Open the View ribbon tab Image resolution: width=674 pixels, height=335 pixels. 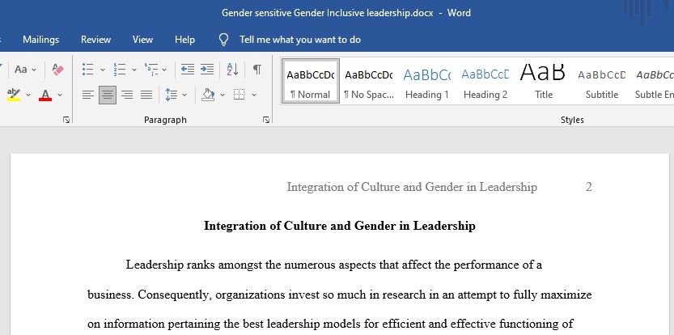point(142,40)
